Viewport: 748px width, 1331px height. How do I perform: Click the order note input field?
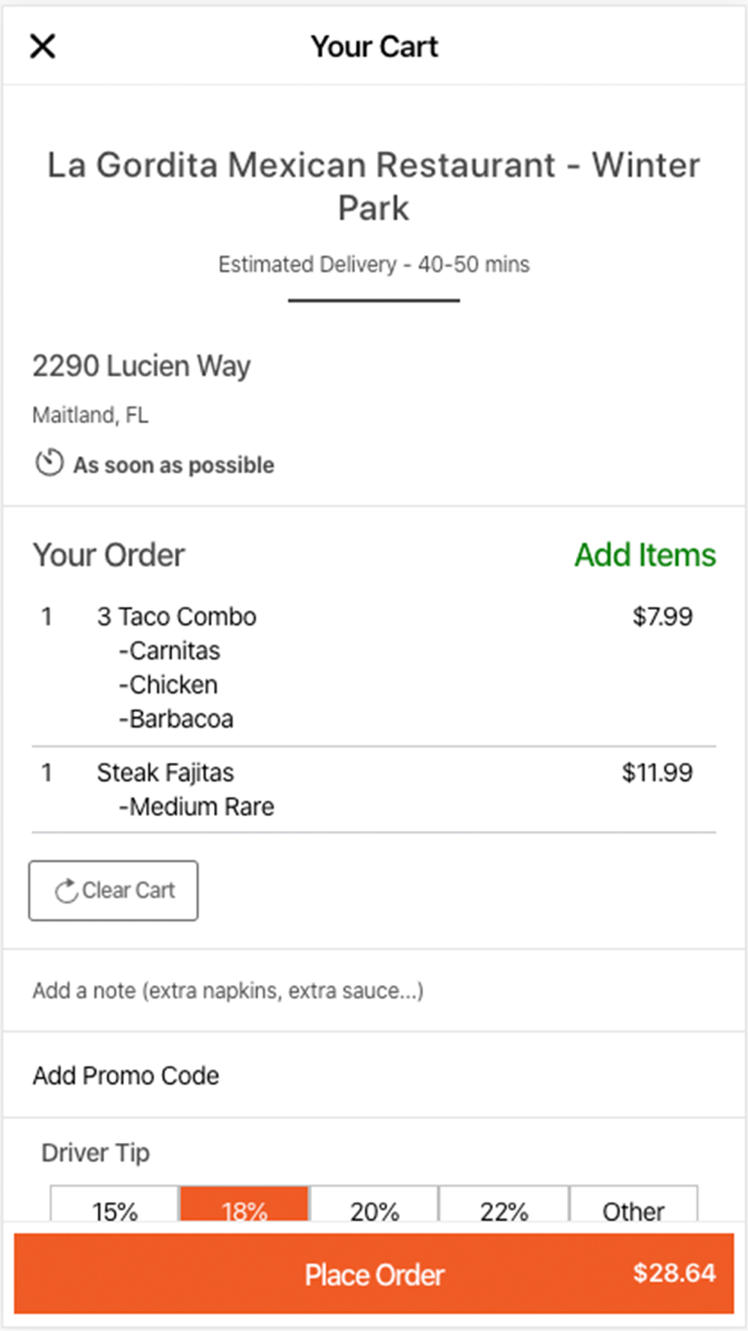227,990
